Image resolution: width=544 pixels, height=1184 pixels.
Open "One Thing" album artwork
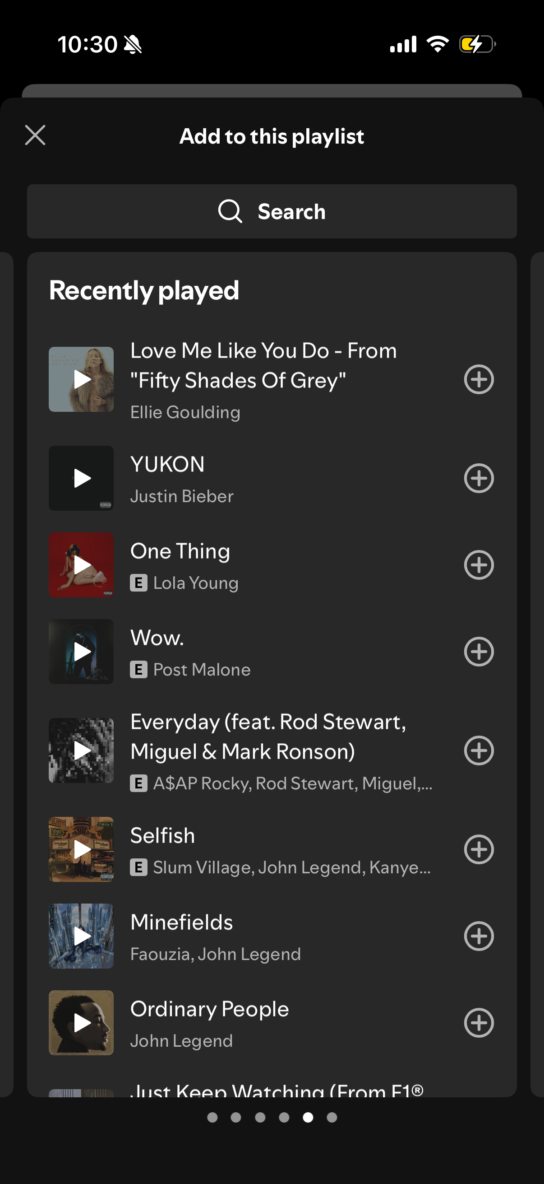coord(81,565)
